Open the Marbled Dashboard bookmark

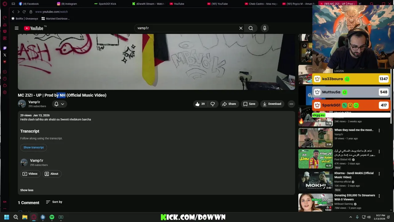tap(56, 18)
